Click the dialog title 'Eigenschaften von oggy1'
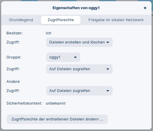Screen dimensions: 153x131 (x=76, y=8)
